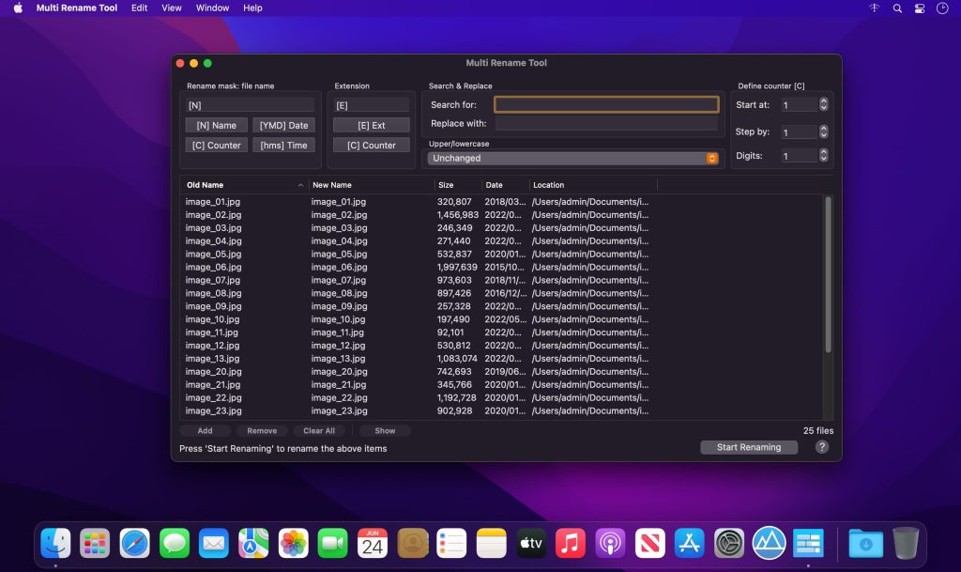Open Help via the question mark icon
This screenshot has height=572, width=961.
pos(821,447)
